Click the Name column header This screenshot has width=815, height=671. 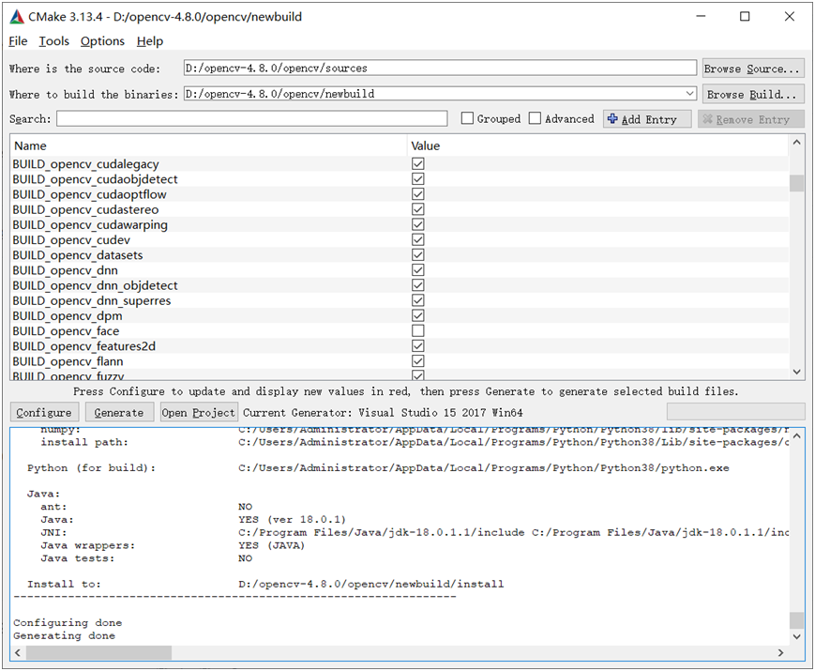208,145
